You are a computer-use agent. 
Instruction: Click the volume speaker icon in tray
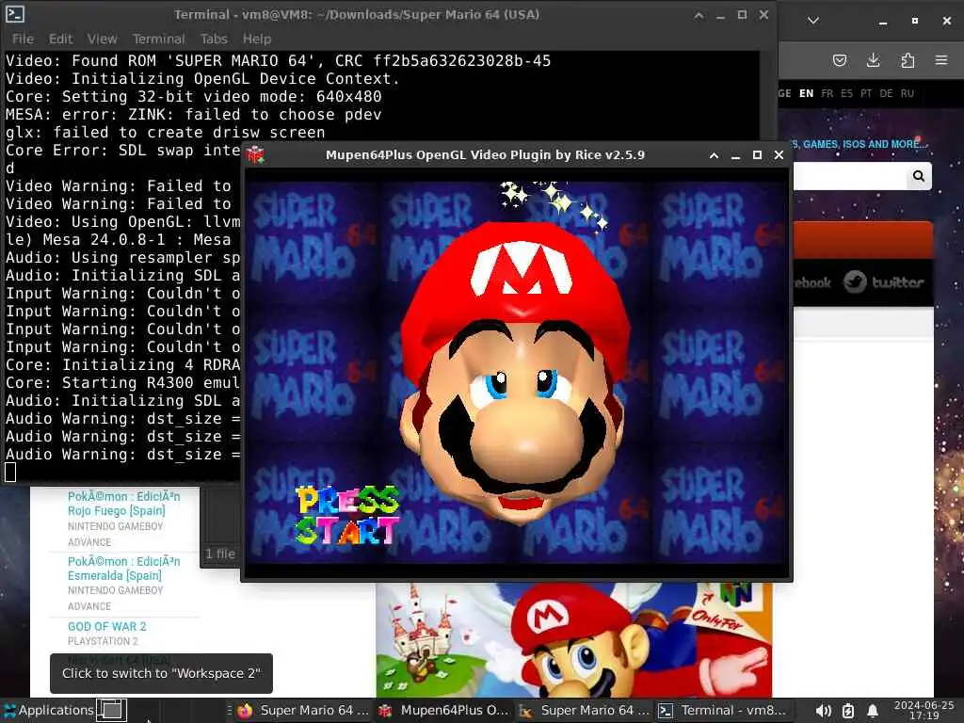point(823,711)
